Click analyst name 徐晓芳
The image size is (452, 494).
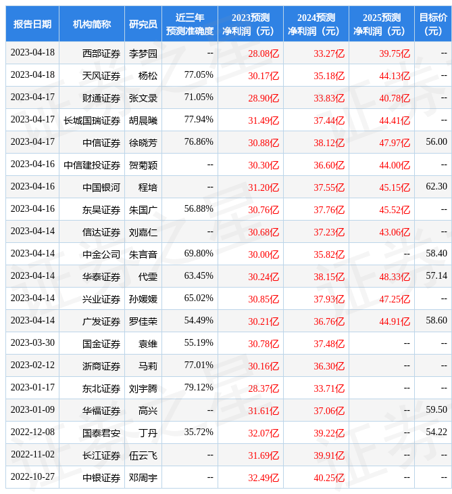pyautogui.click(x=143, y=143)
